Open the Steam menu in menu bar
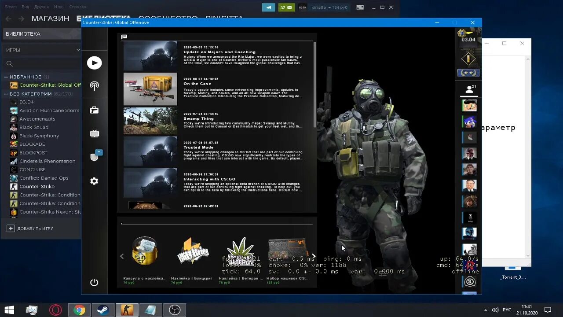Image resolution: width=563 pixels, height=317 pixels. click(11, 7)
